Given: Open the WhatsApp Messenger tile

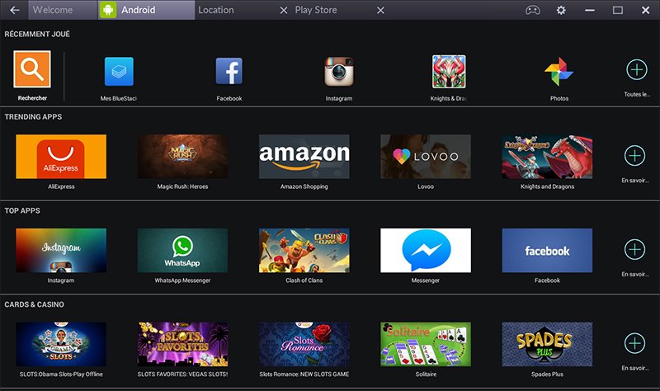Looking at the screenshot, I should pyautogui.click(x=182, y=251).
